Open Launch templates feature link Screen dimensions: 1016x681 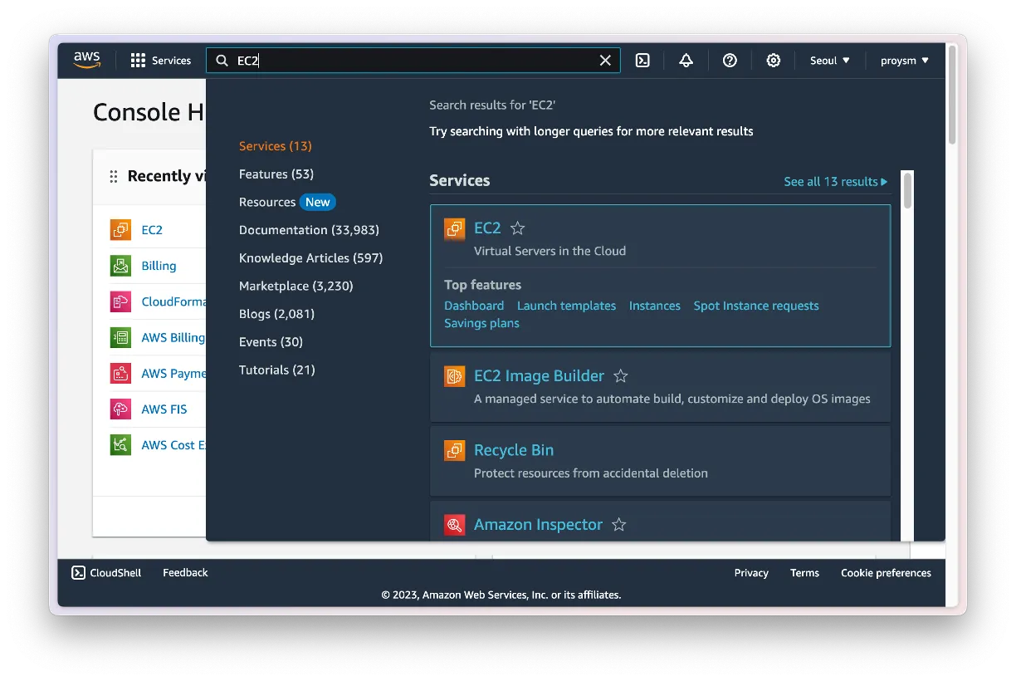566,306
